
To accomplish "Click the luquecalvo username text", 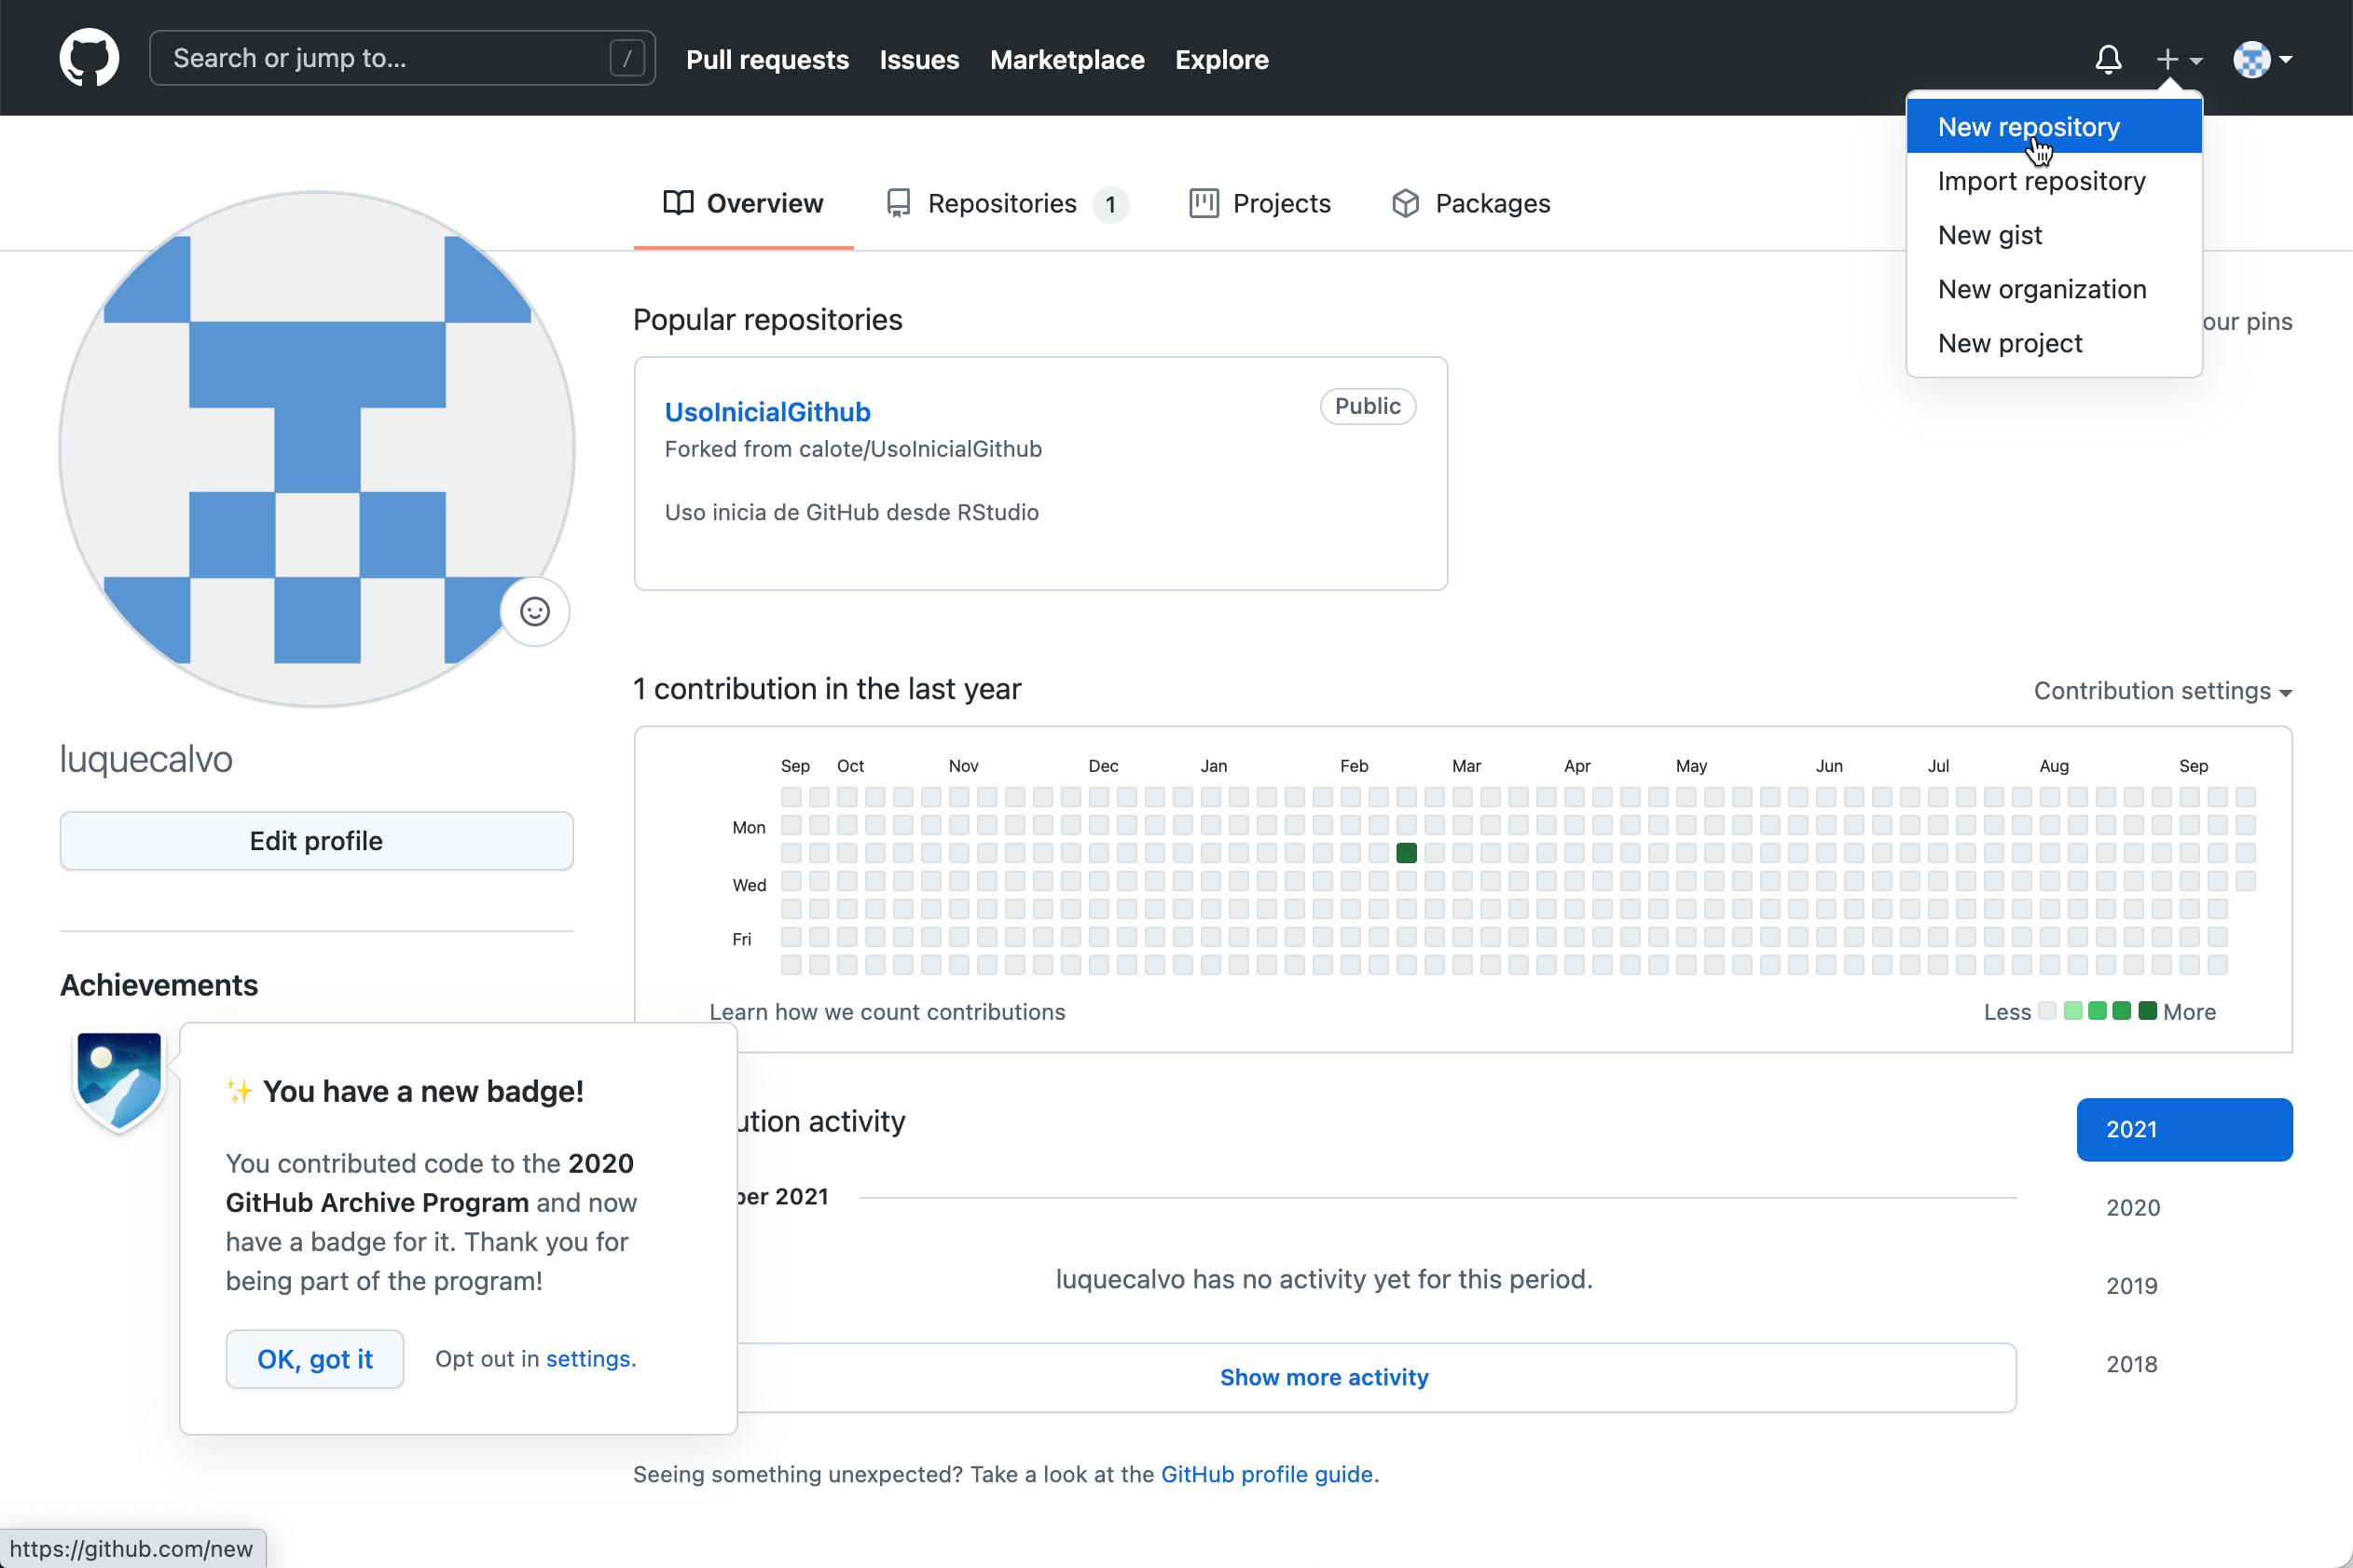I will point(146,759).
